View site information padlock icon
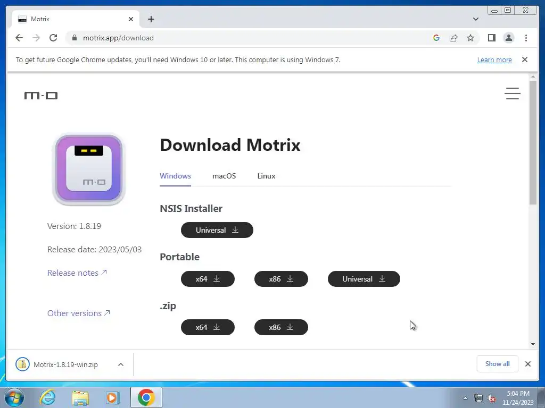 tap(74, 38)
